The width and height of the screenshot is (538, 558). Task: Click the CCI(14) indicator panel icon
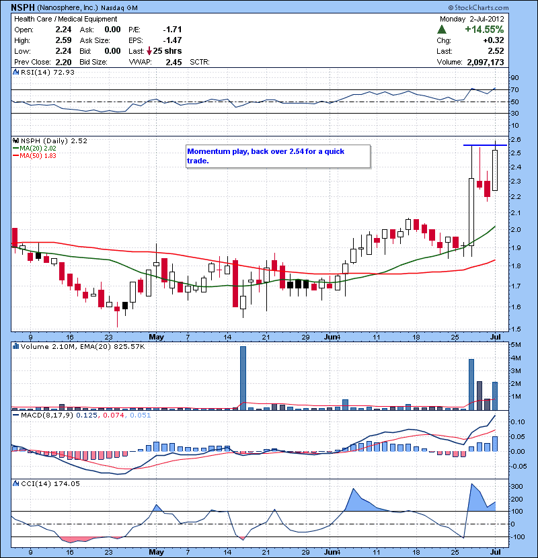tap(15, 483)
